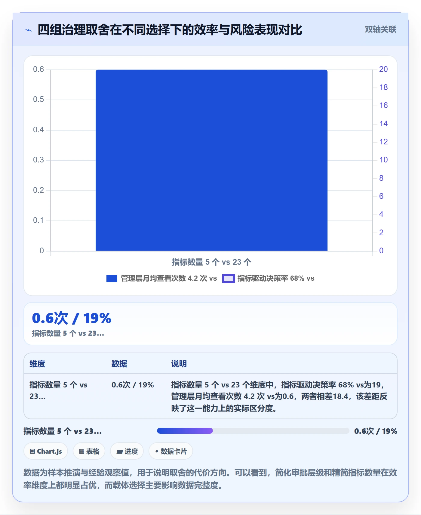Select the 表格 chip

click(x=89, y=451)
